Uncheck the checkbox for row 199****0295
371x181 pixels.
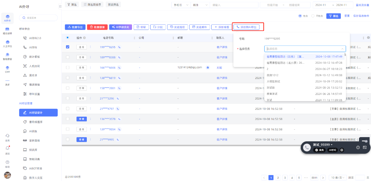pyautogui.click(x=68, y=47)
